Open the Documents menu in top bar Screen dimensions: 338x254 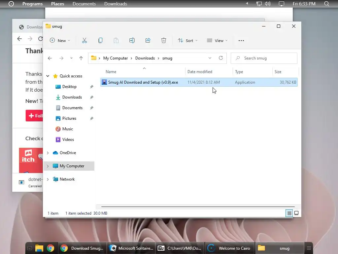[x=84, y=4]
